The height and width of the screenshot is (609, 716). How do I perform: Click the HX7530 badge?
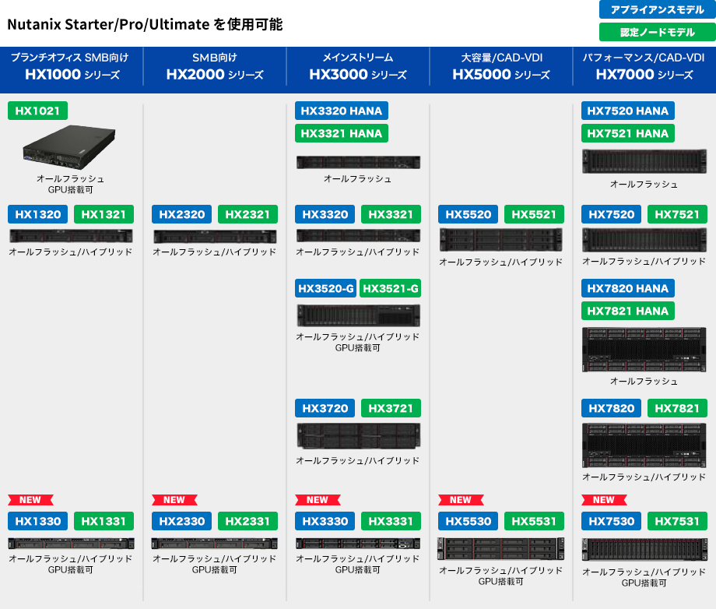[x=611, y=521]
